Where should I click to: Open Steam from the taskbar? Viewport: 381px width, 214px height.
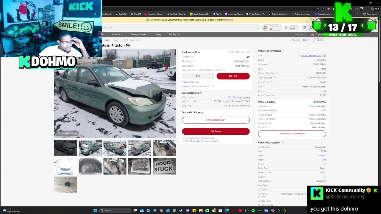coord(181,210)
